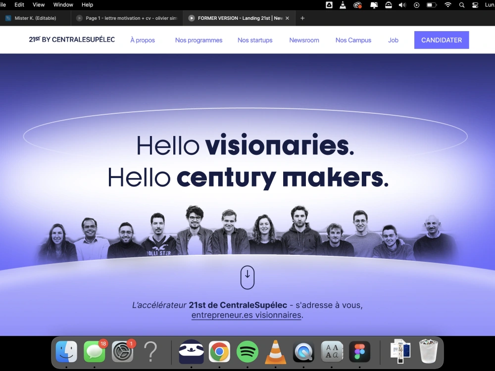
Task: Open Spotify from the Dock
Action: [247, 351]
